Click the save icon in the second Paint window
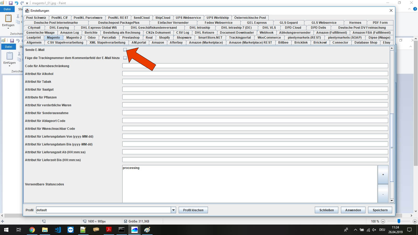The image size is (418, 235). tap(12, 41)
